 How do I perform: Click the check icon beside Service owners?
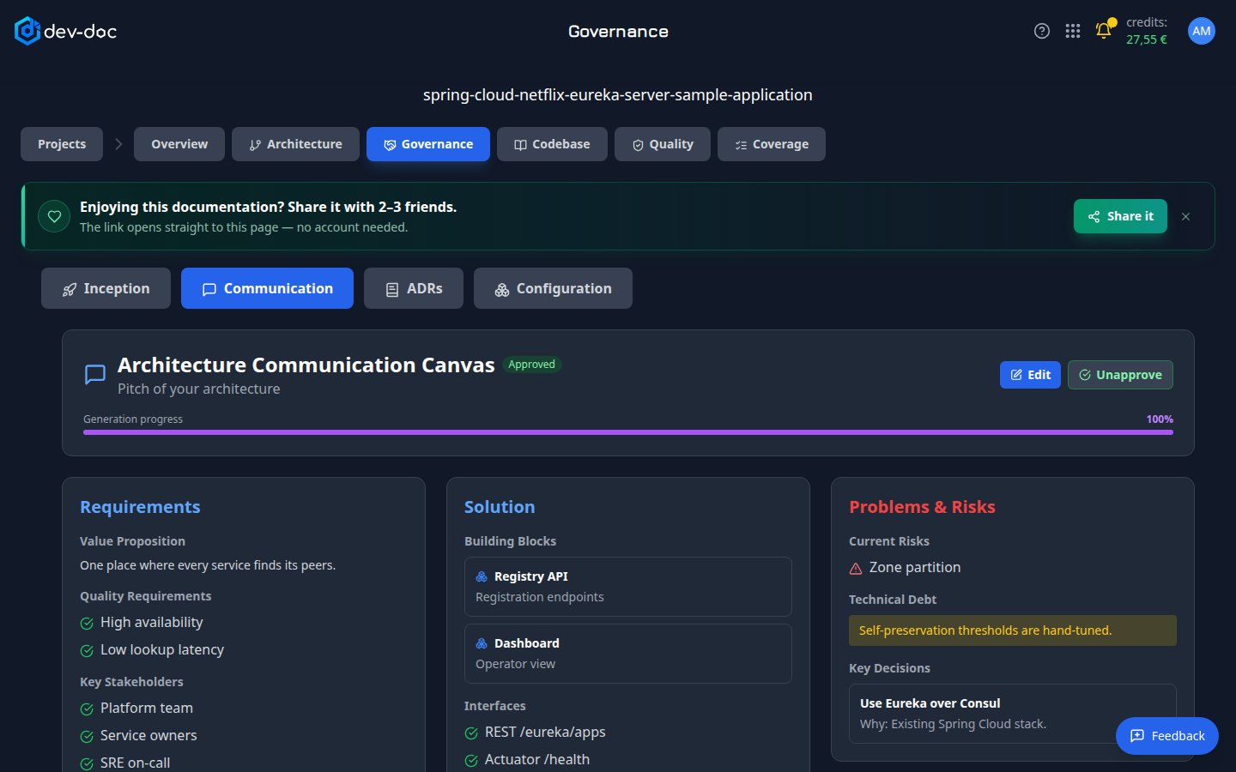click(x=87, y=737)
